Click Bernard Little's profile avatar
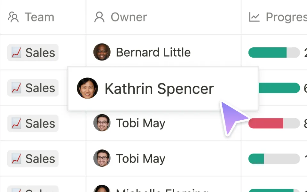This screenshot has height=192, width=307. click(102, 52)
